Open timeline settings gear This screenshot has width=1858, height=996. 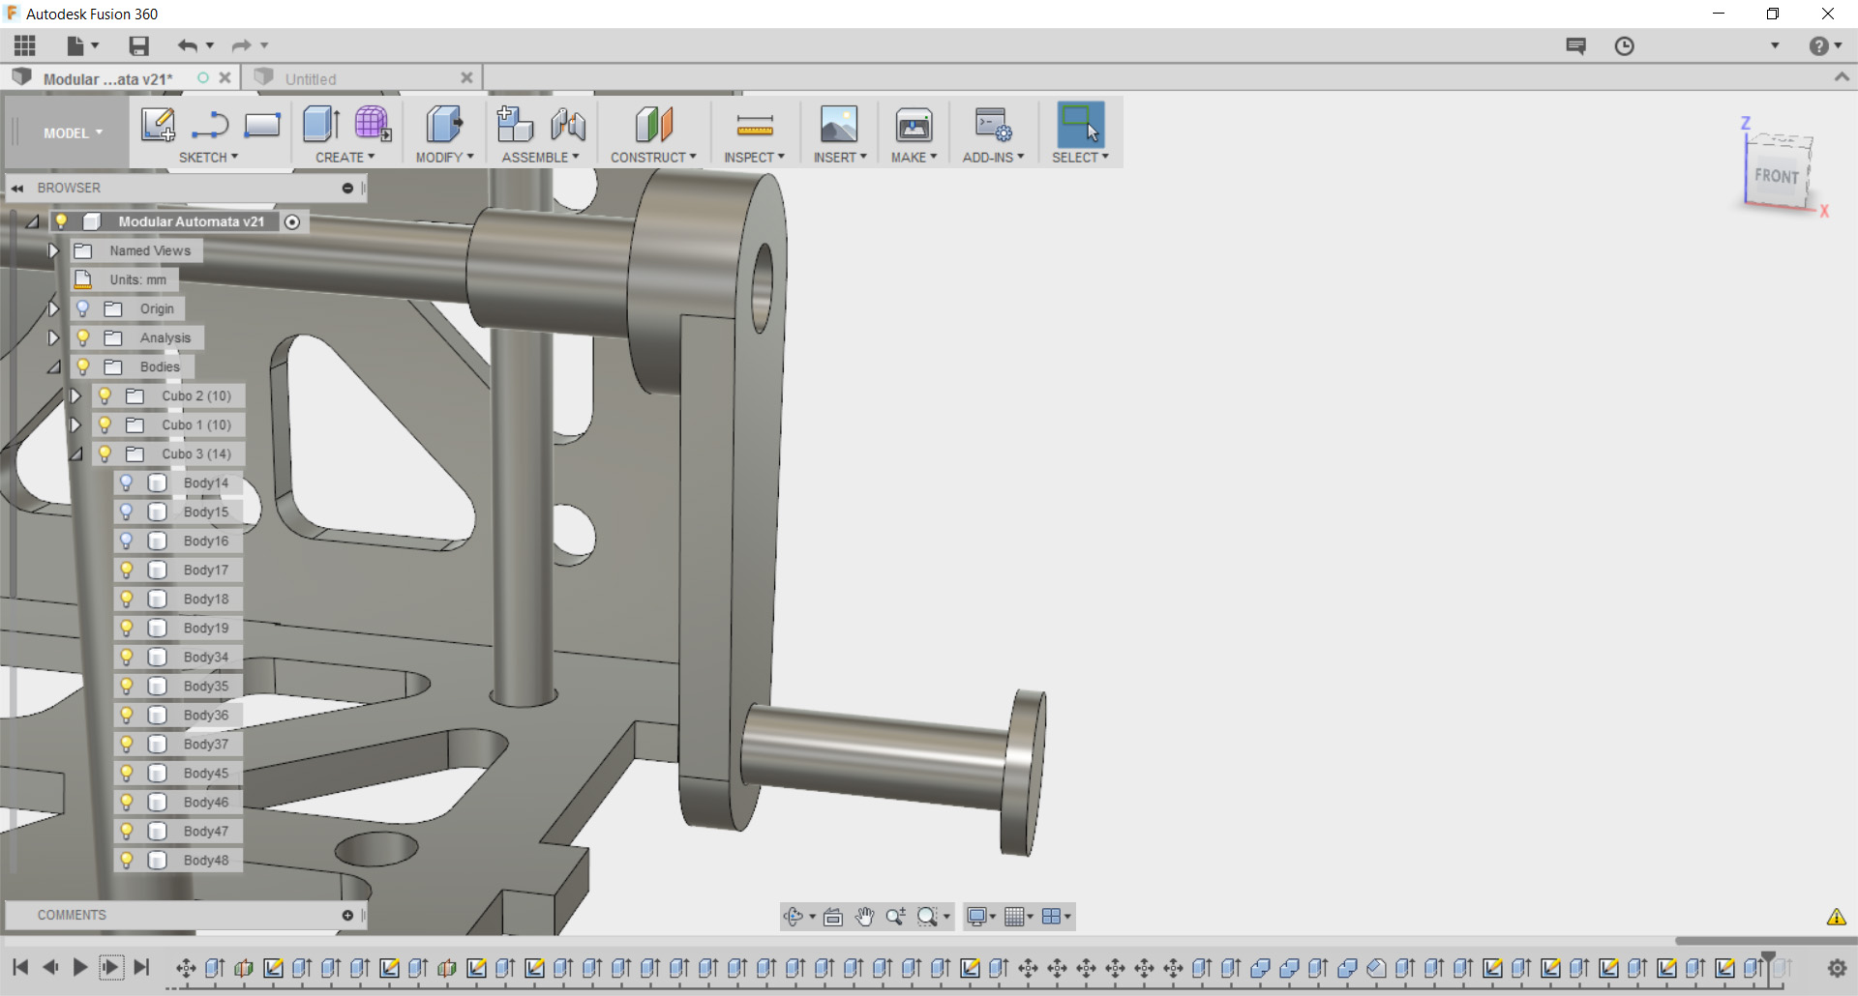click(1837, 967)
